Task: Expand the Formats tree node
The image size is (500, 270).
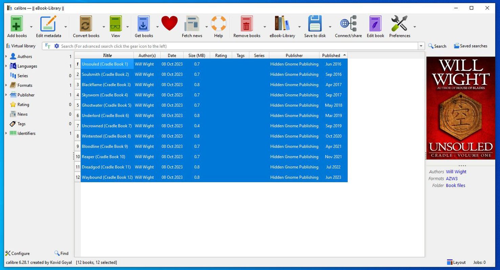Action: pos(6,85)
